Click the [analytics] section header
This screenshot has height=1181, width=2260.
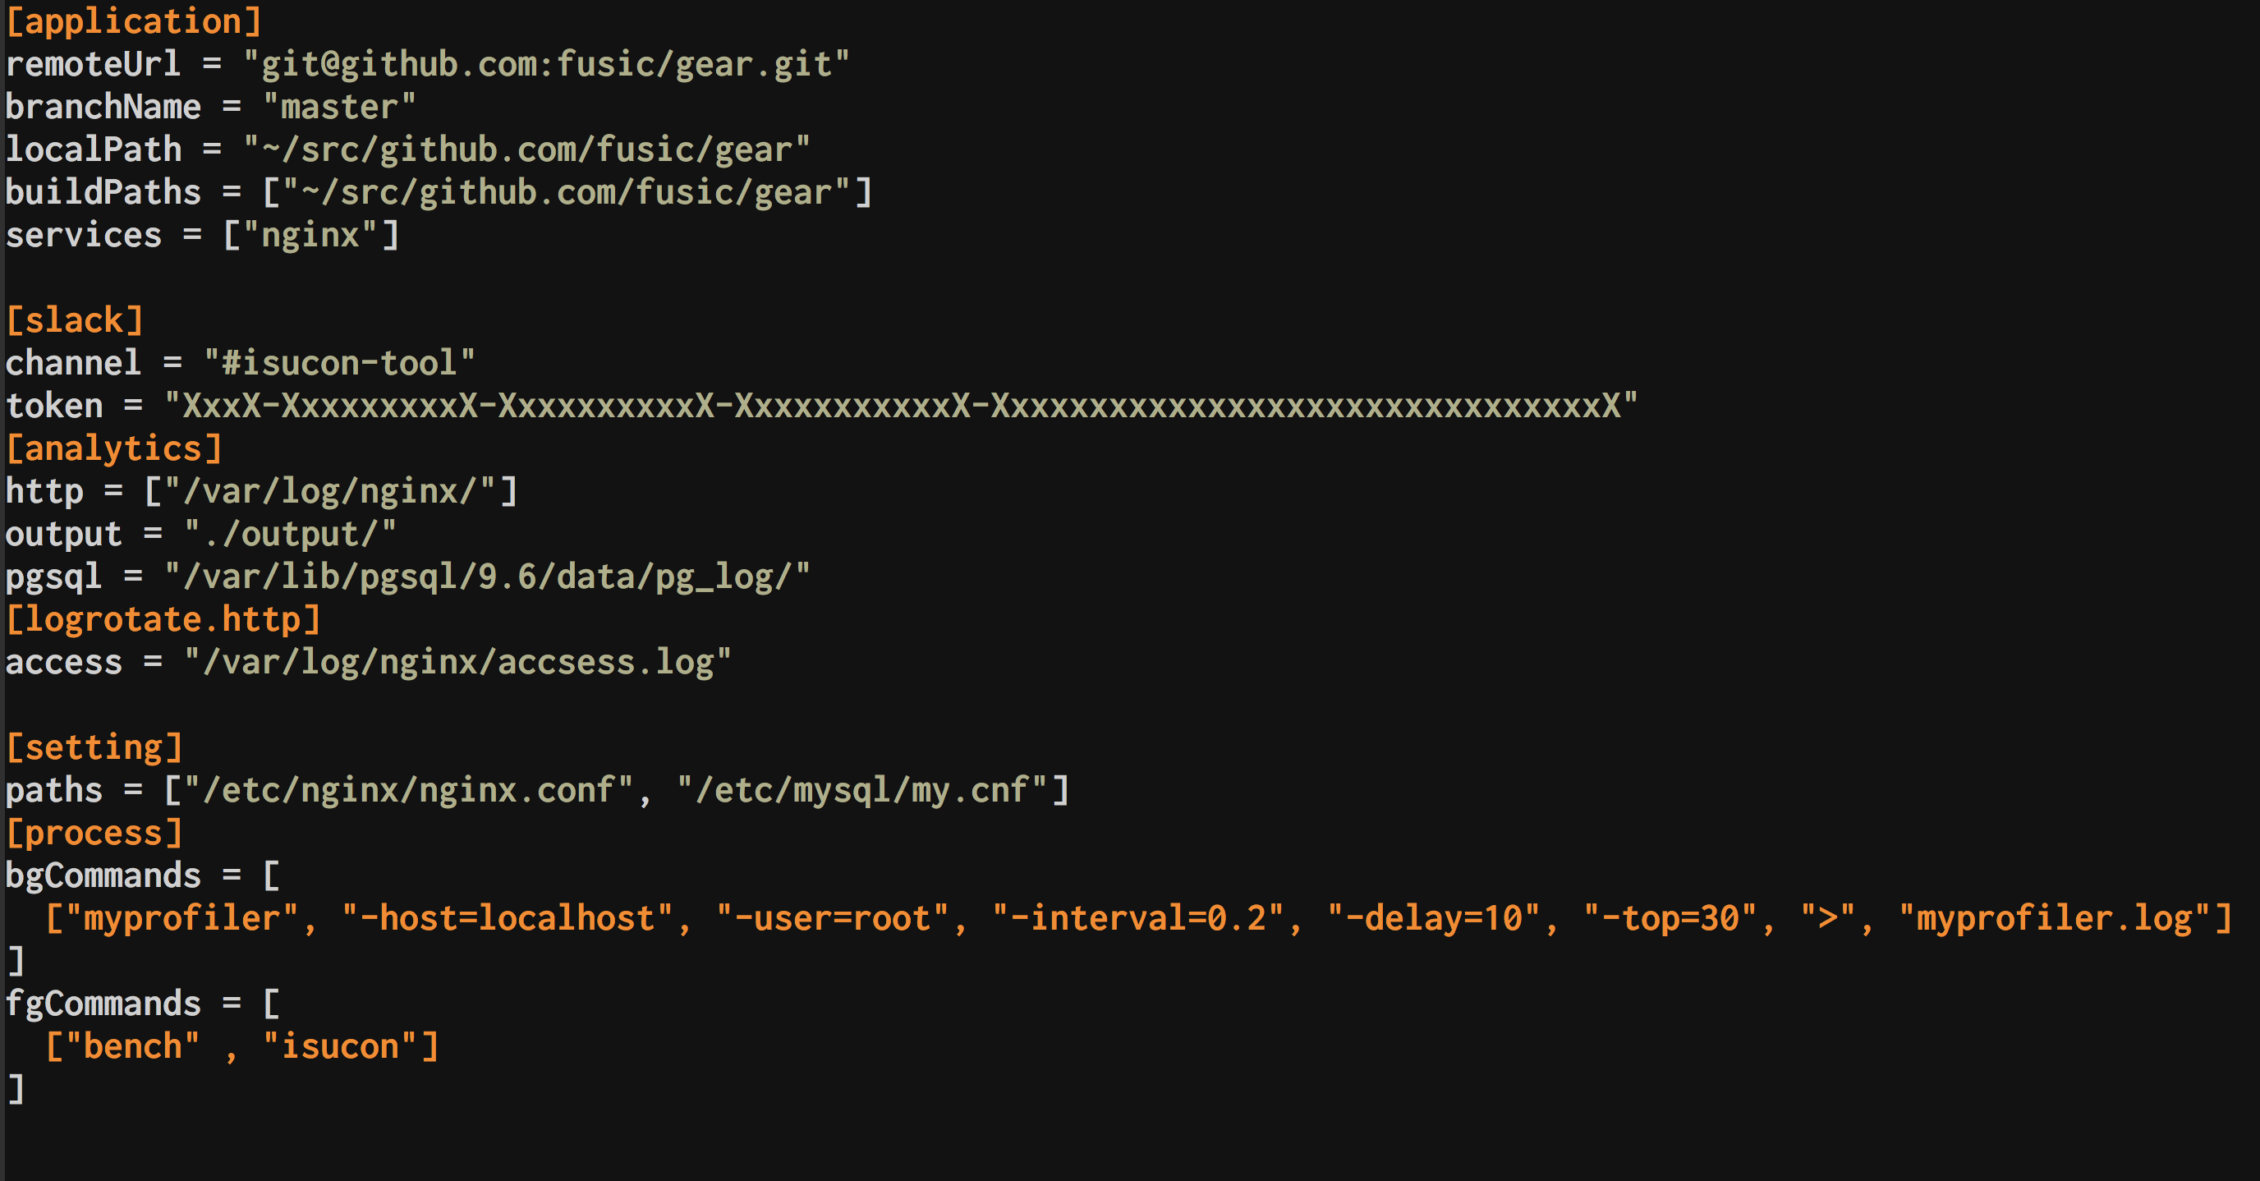point(114,448)
